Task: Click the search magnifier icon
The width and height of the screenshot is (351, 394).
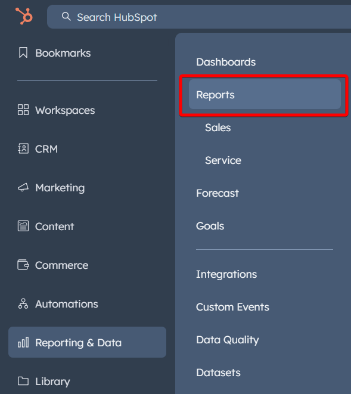Action: 66,17
